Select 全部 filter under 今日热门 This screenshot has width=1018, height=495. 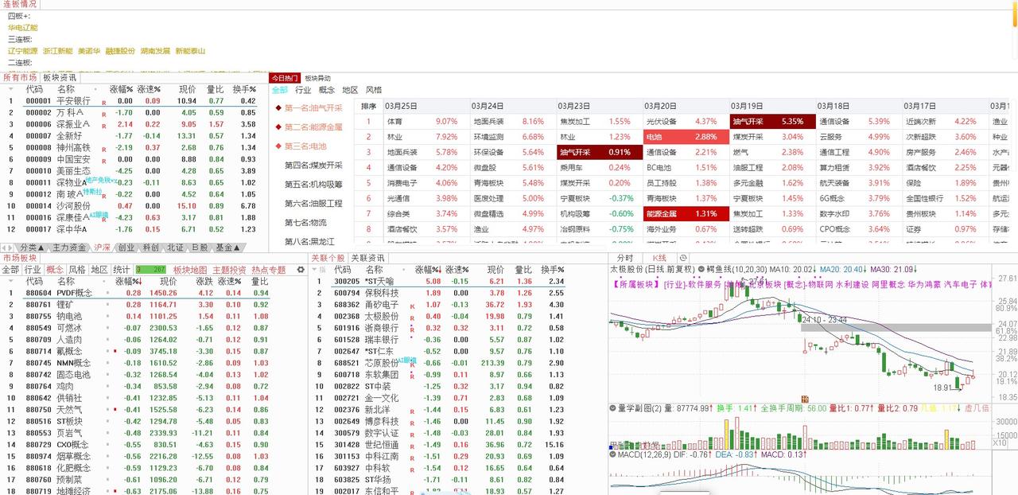280,90
